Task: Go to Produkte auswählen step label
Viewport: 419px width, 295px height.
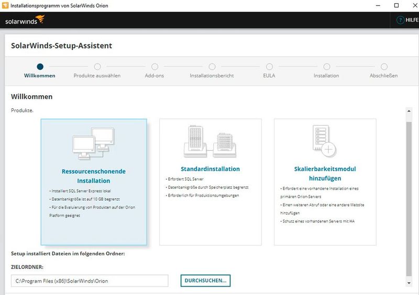Action: tap(97, 75)
